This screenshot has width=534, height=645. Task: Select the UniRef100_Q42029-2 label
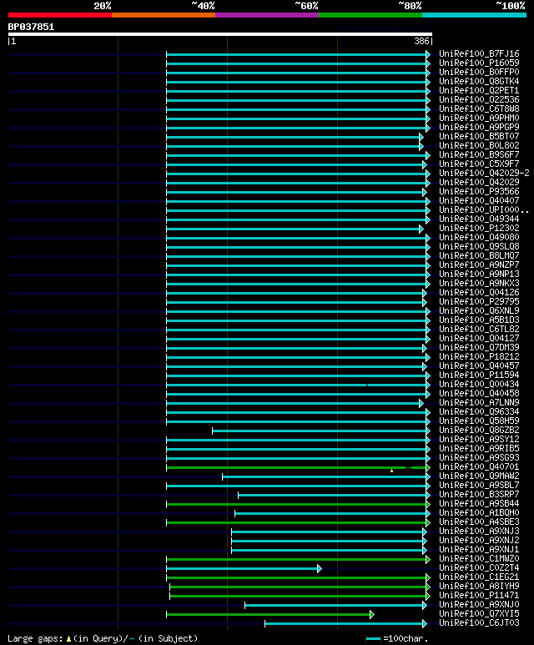click(484, 174)
